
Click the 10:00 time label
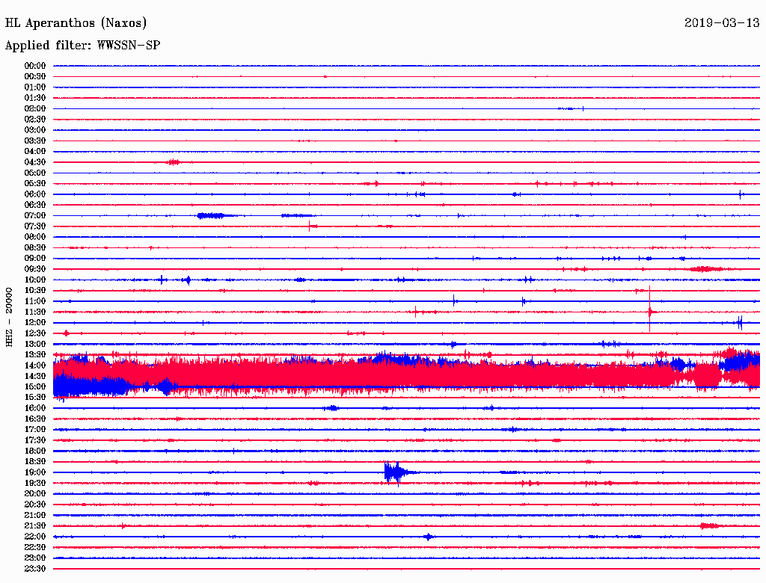point(35,280)
